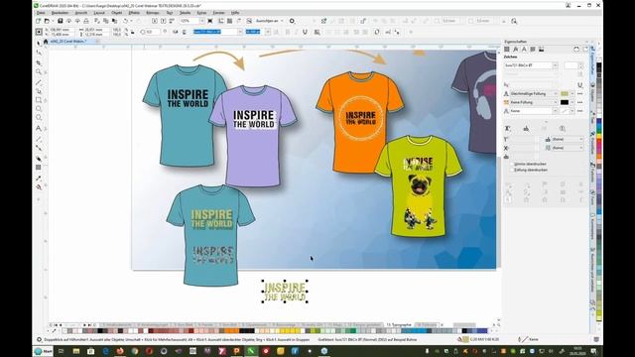Image resolution: width=635 pixels, height=357 pixels.
Task: Click the lime green pug T-shirt on the canvas
Action: tap(419, 186)
